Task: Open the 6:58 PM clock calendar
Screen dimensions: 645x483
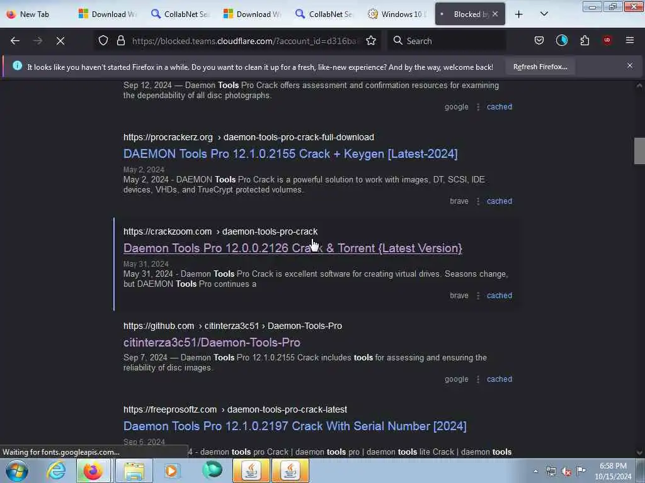Action: 613,471
